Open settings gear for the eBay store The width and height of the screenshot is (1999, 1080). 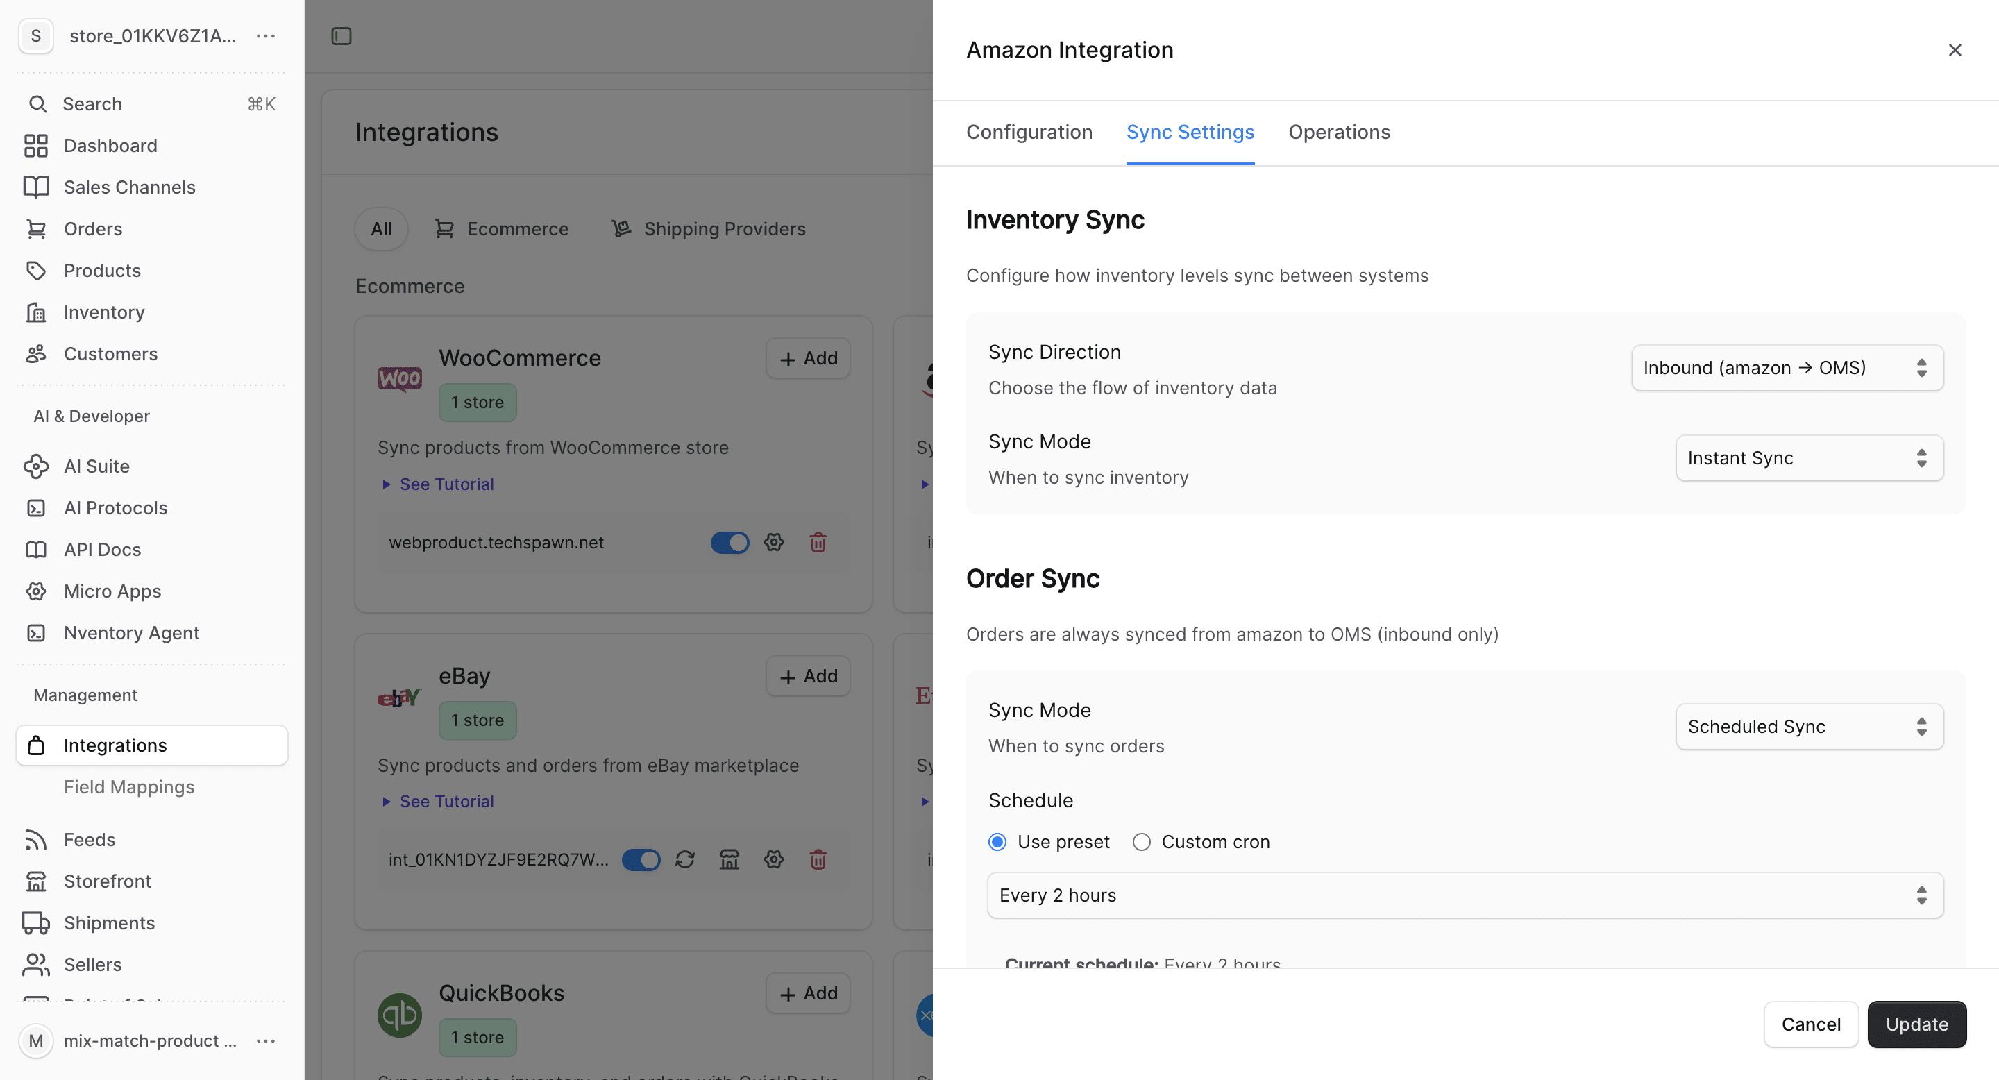coord(774,860)
